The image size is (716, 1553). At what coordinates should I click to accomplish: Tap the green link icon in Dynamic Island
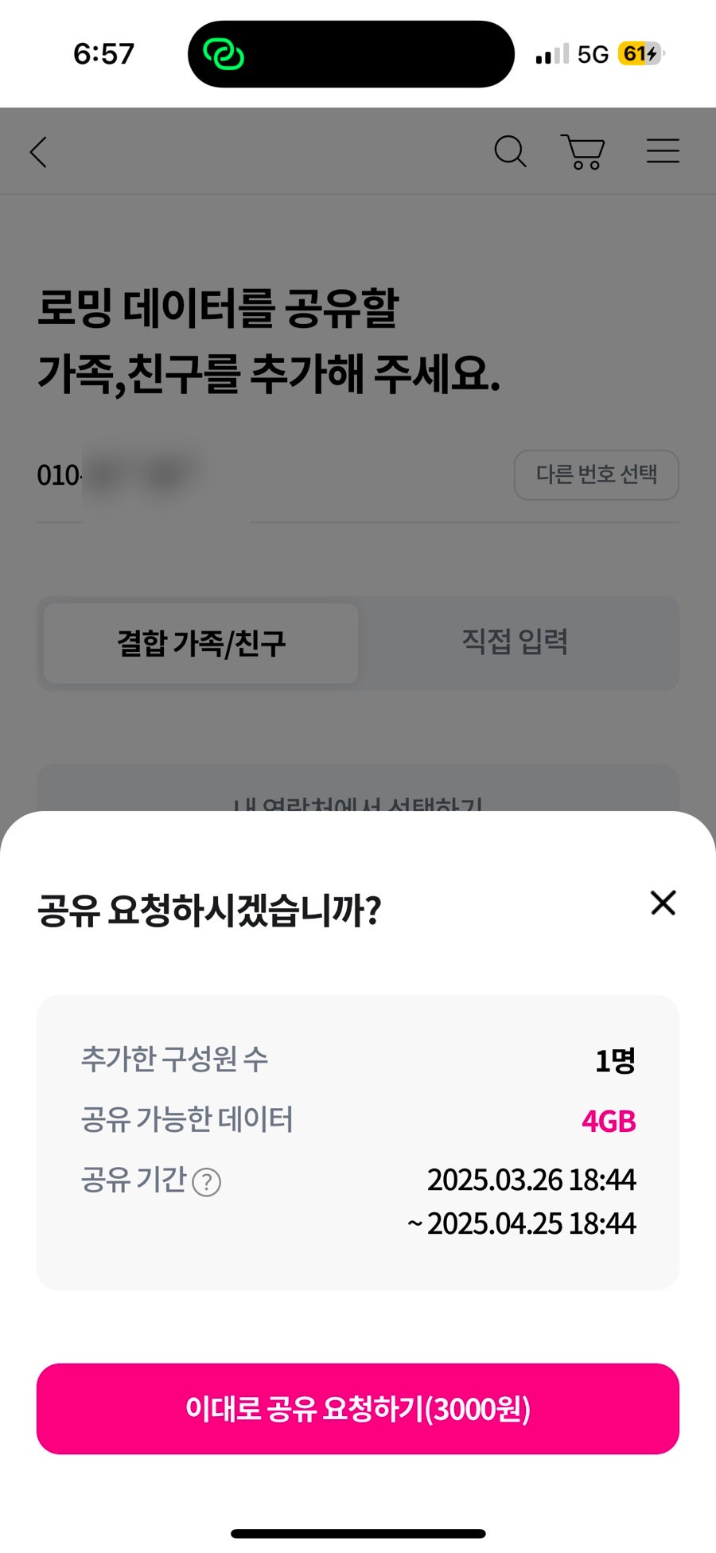pyautogui.click(x=224, y=54)
